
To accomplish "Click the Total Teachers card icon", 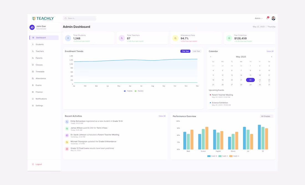I will [122, 38].
